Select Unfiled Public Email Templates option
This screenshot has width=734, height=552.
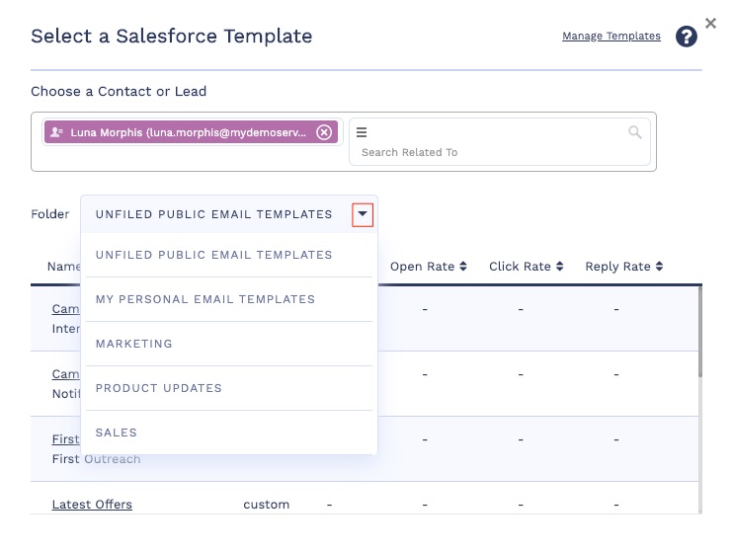[x=213, y=255]
